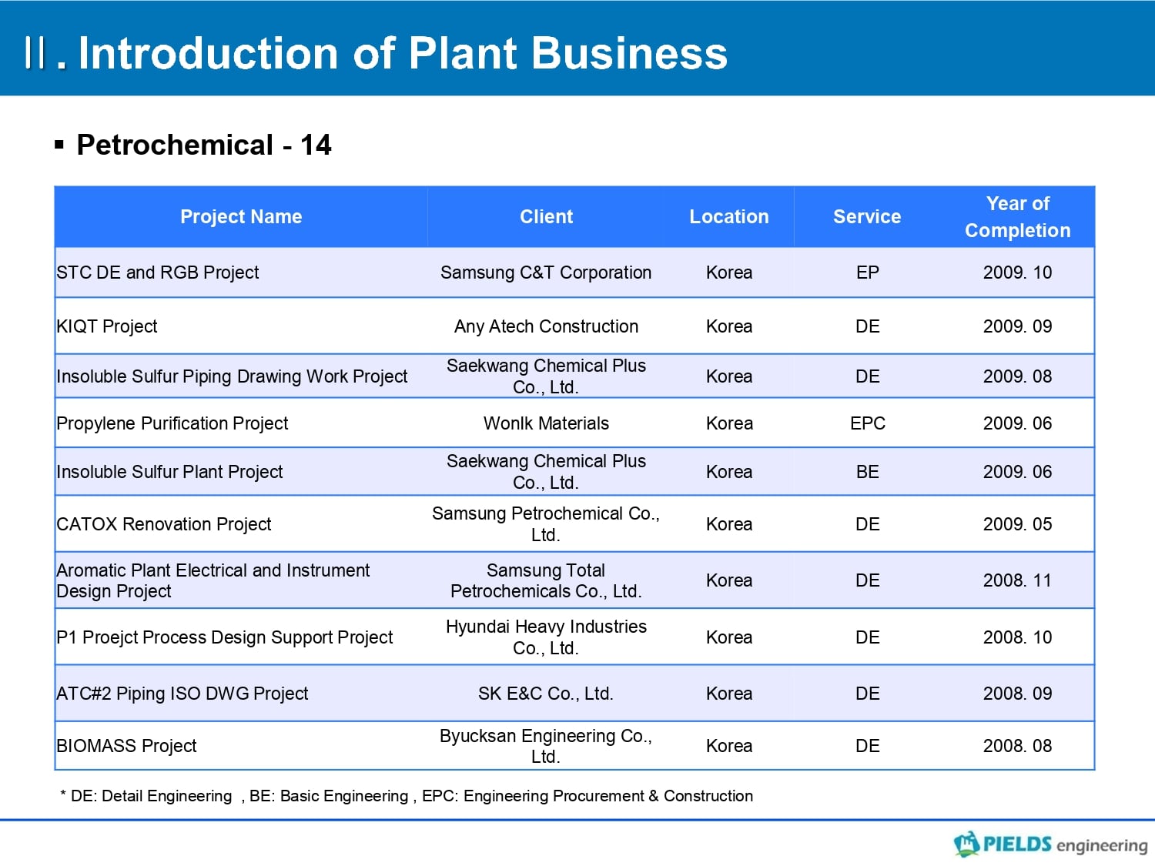Click the 'Service' column header
The height and width of the screenshot is (866, 1155).
pos(867,217)
